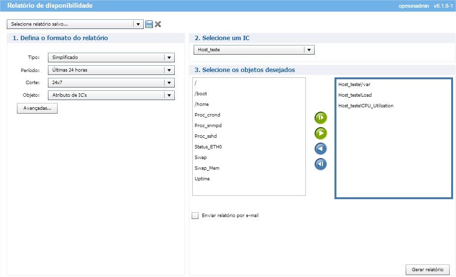Image resolution: width=456 pixels, height=277 pixels.
Task: Click the add all objects arrow button
Action: click(320, 117)
